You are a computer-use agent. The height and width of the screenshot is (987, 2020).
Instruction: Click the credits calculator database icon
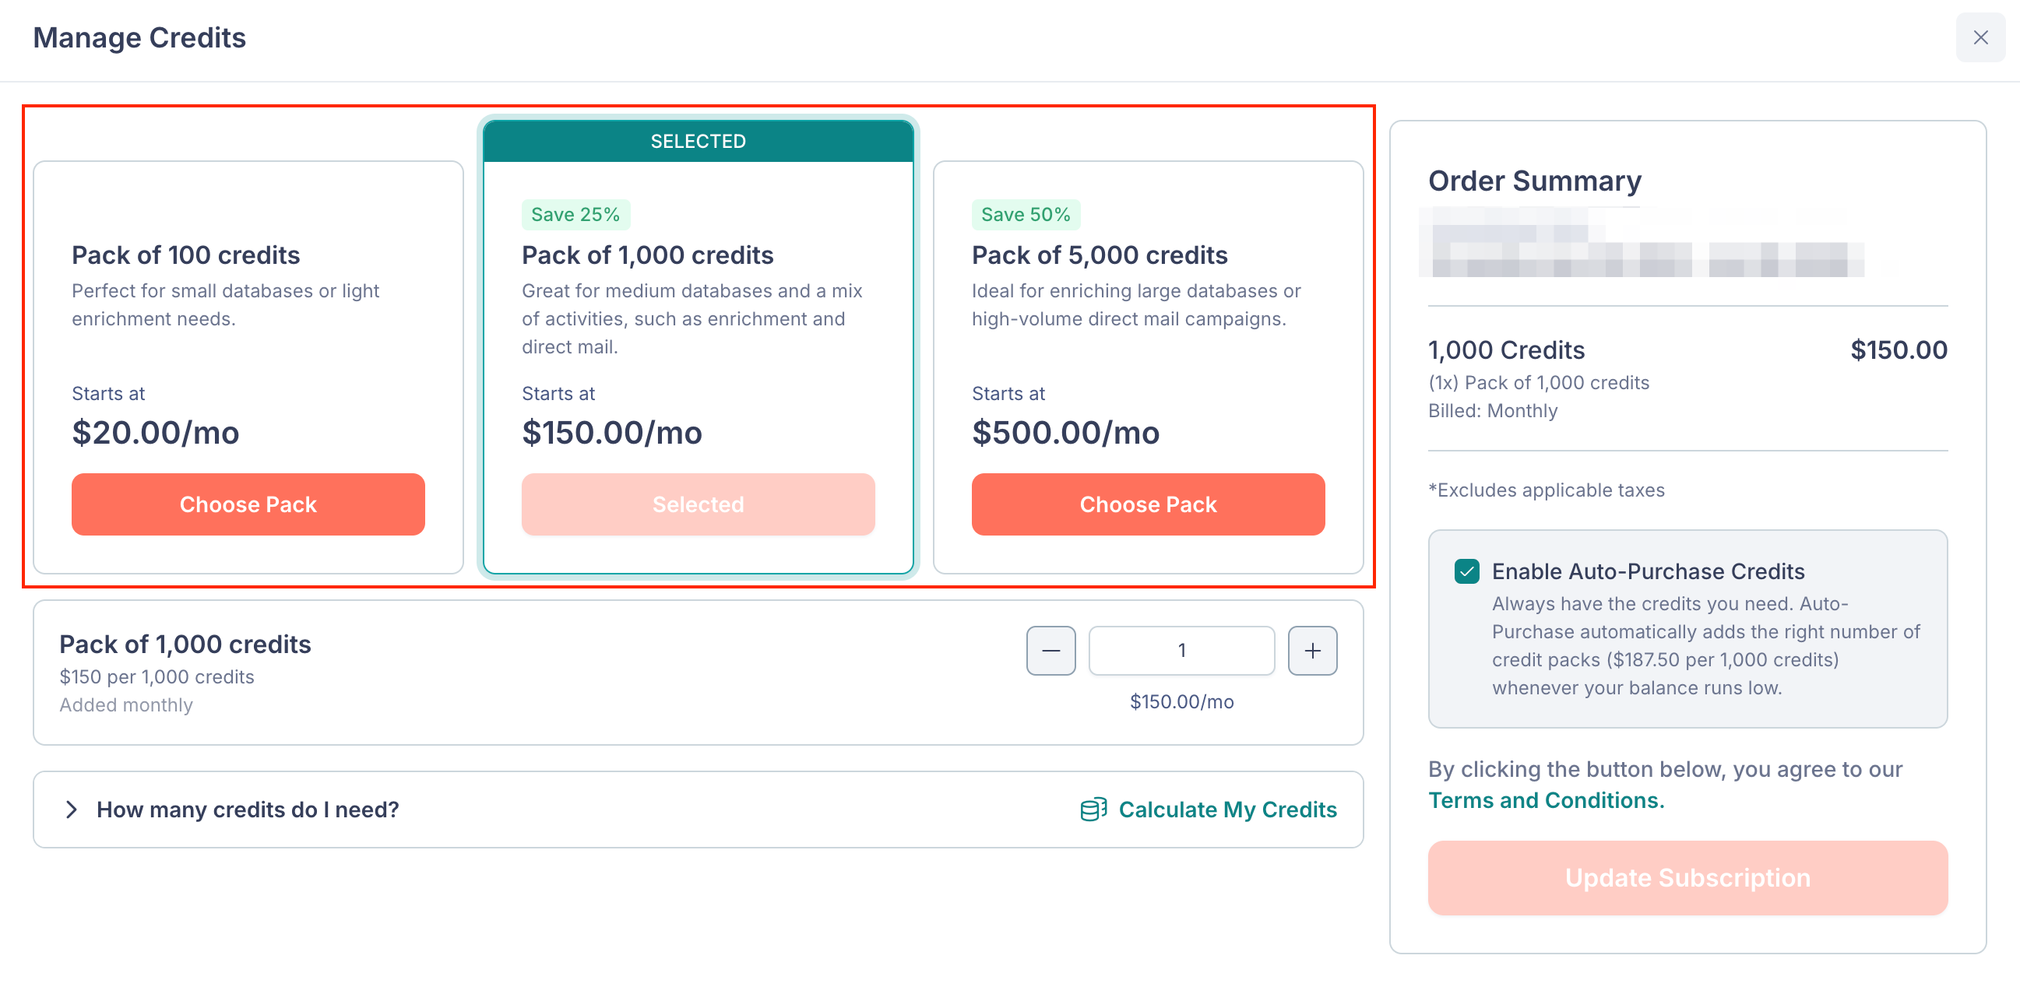pyautogui.click(x=1093, y=809)
